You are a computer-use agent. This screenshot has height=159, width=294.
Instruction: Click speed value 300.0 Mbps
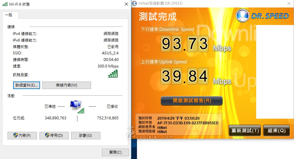(x=108, y=66)
